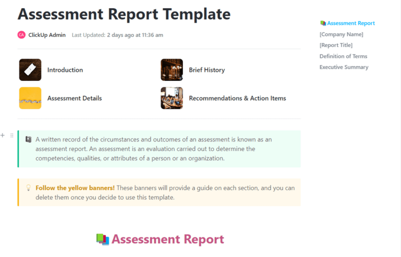
Task: Click the plus icon beside the green banner
Action: pyautogui.click(x=3, y=135)
